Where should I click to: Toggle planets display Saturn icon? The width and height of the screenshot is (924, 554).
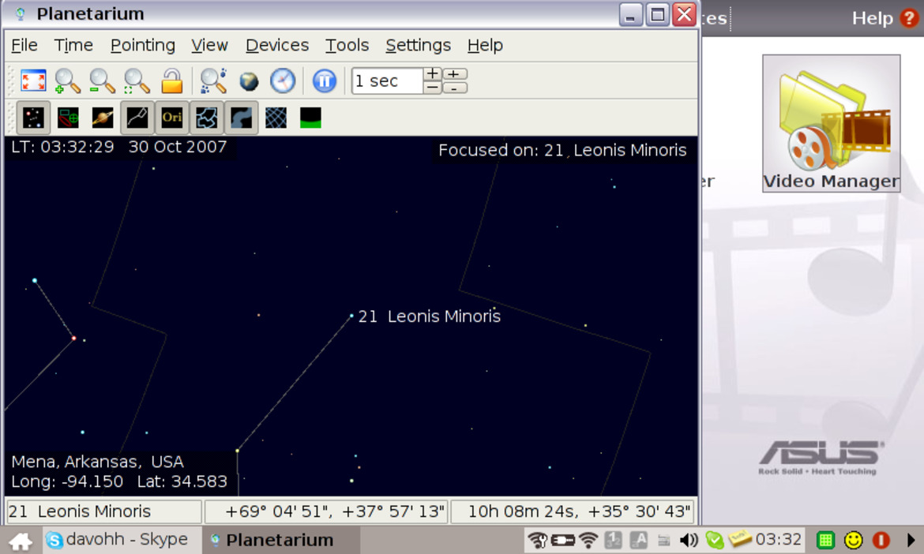tap(103, 118)
